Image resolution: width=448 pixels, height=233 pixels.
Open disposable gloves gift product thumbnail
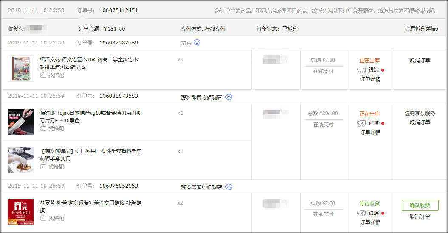[x=21, y=160]
